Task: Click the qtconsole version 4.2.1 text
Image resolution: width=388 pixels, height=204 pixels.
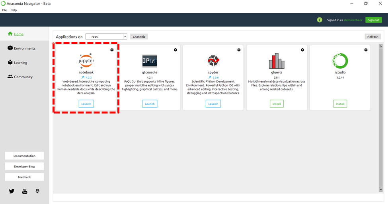Action: tap(150, 77)
